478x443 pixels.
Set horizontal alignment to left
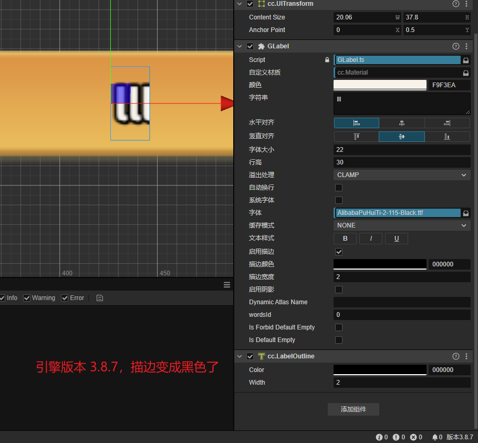coord(356,123)
